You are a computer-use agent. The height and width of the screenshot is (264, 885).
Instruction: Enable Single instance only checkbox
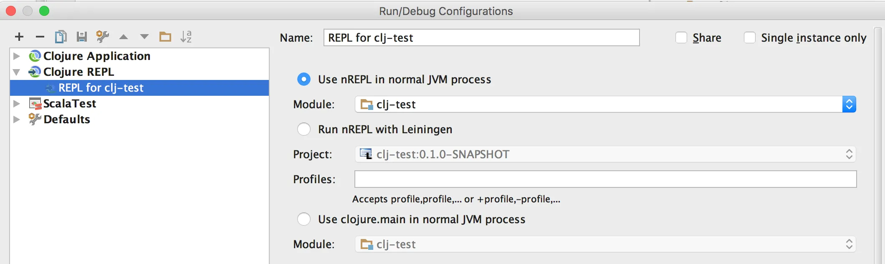coord(750,38)
